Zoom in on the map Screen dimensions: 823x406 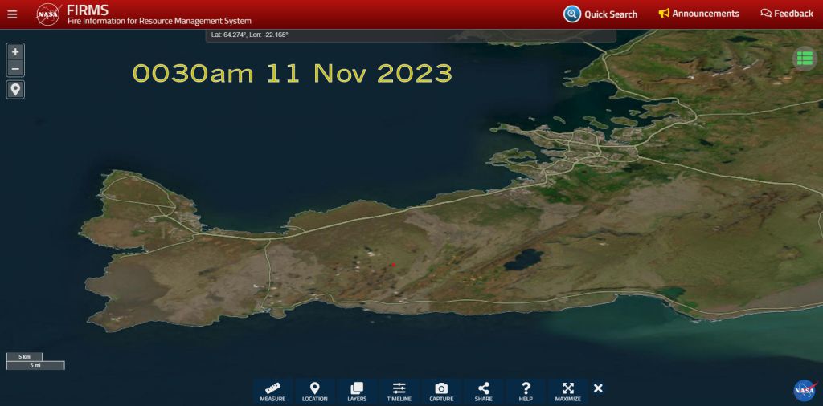[15, 51]
